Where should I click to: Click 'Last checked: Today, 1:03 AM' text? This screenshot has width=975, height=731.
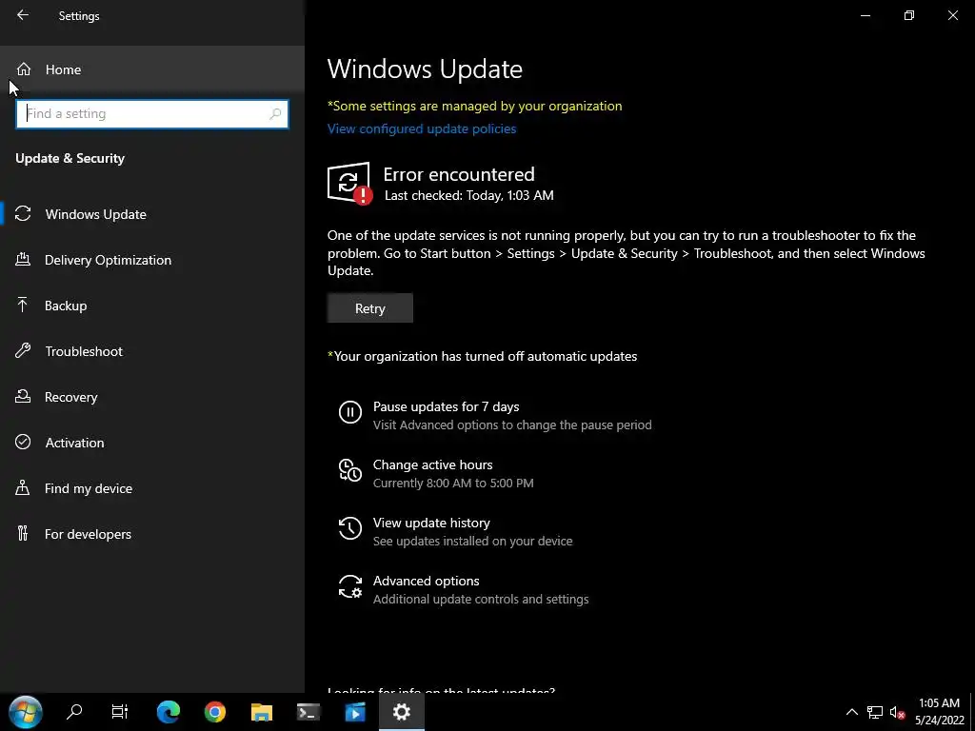point(468,195)
